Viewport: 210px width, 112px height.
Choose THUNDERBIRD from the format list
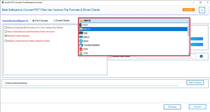133,45
